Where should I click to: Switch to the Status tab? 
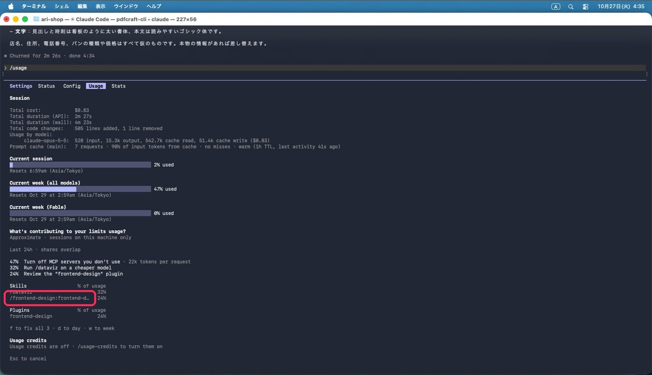[46, 86]
